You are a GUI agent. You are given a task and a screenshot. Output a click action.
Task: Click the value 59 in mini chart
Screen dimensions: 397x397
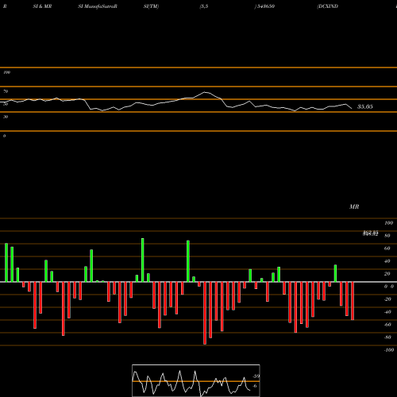(256, 376)
